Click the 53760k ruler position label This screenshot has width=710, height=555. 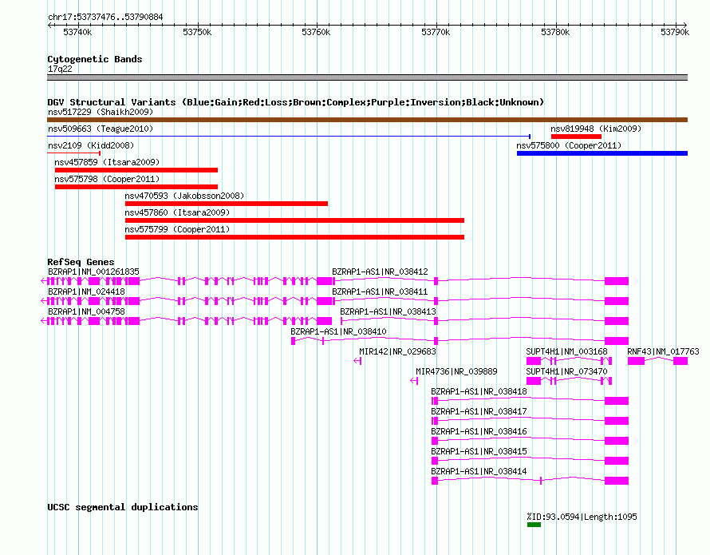click(316, 32)
